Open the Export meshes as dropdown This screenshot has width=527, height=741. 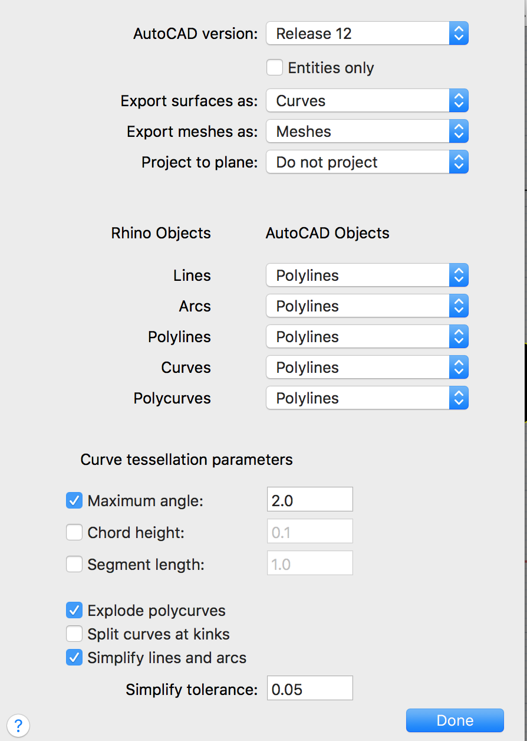367,132
